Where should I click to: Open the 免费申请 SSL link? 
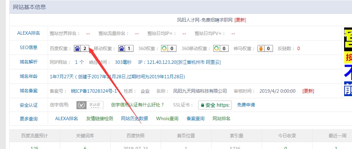tap(246, 105)
